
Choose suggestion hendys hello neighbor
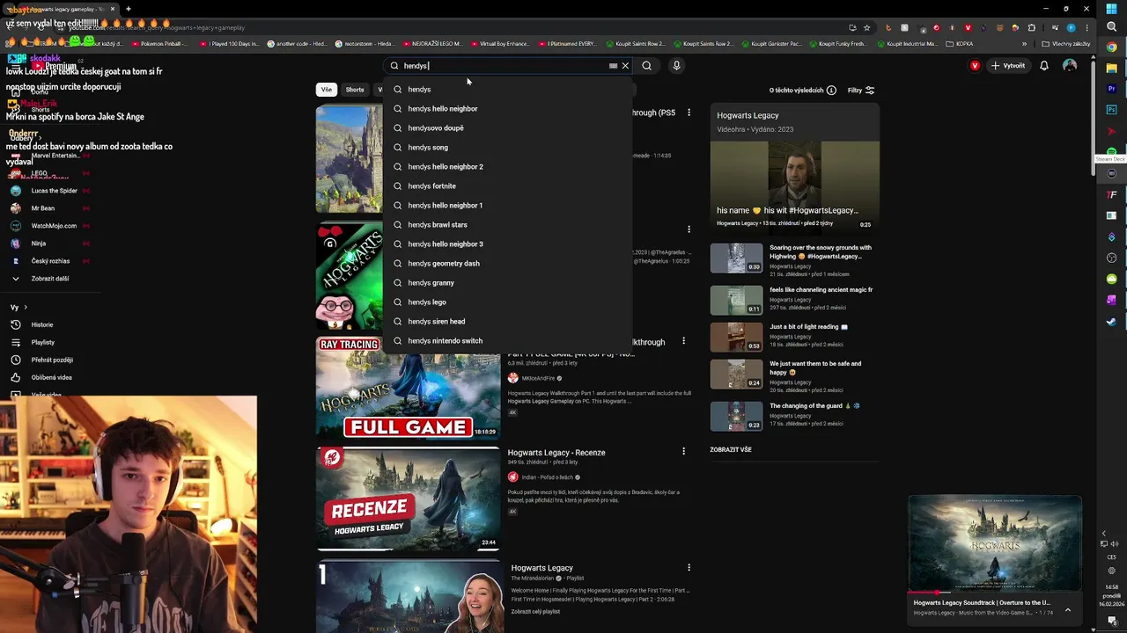[507, 109]
